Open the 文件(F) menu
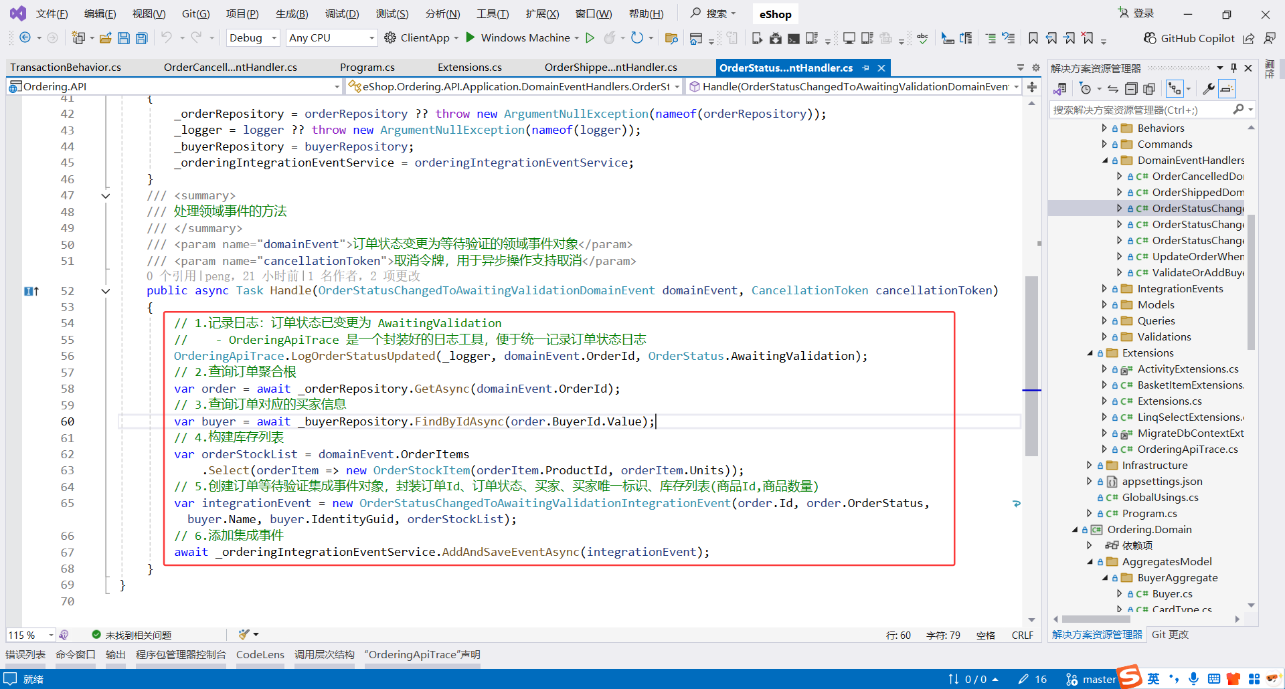 pos(52,14)
